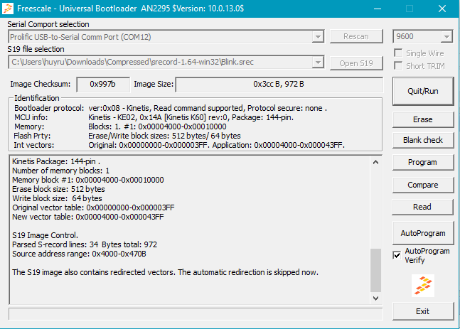Click the Blank check button
460x329 pixels.
point(423,140)
